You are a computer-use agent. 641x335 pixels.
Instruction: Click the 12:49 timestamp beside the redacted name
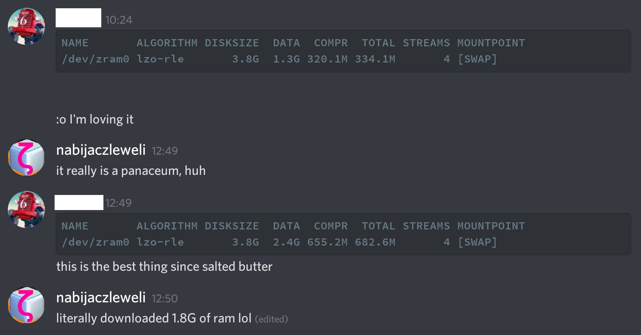coord(119,203)
